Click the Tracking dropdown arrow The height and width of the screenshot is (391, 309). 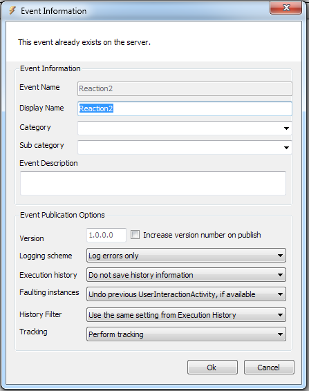pos(280,334)
